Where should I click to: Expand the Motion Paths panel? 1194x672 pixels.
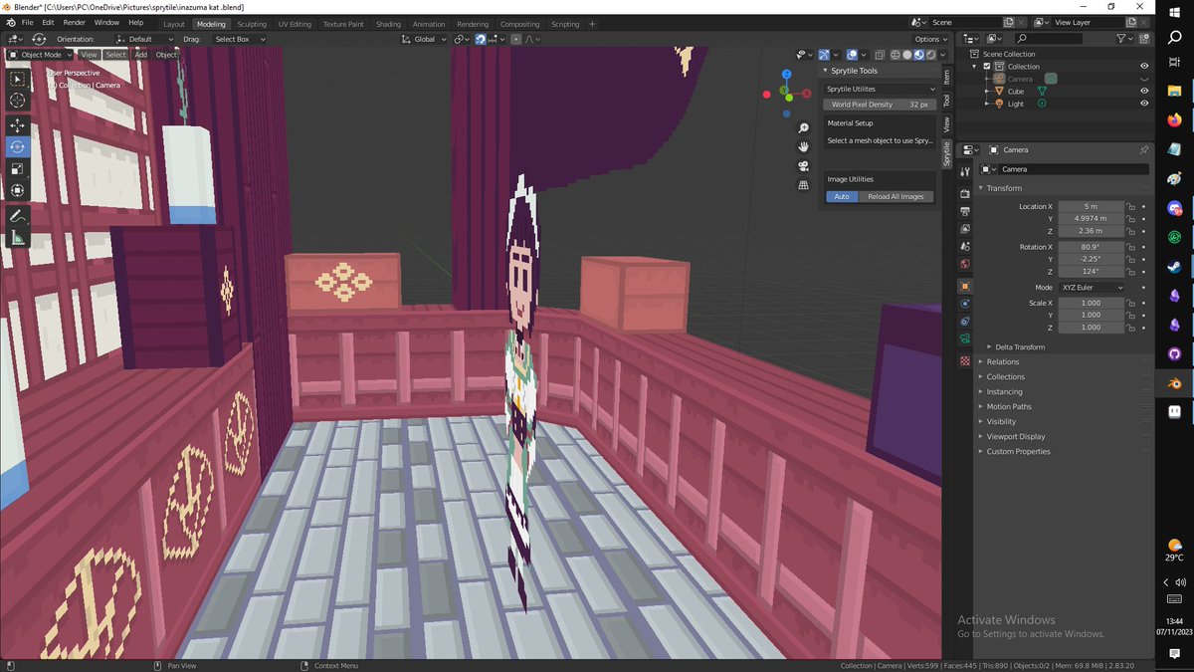pyautogui.click(x=1009, y=406)
